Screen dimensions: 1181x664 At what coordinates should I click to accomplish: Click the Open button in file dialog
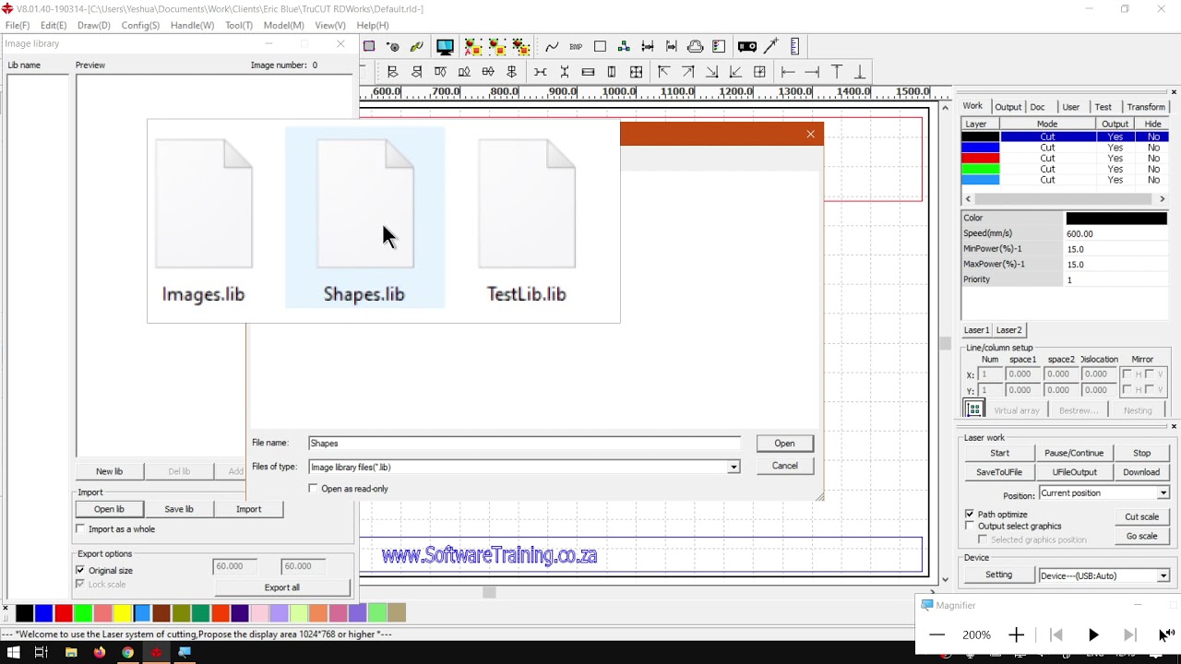coord(784,444)
